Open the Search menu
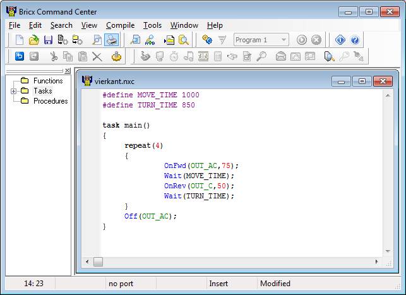Screen dimensions: 406x295 [61, 25]
